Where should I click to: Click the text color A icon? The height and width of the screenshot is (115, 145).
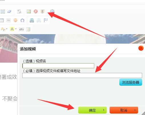click(x=3, y=29)
